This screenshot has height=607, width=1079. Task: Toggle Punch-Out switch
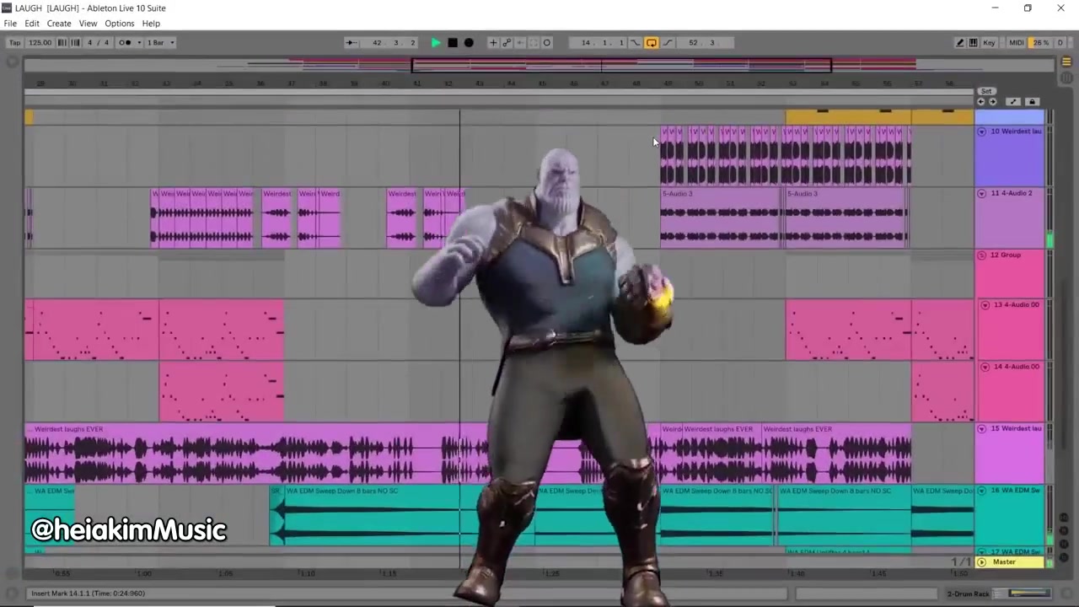[667, 43]
